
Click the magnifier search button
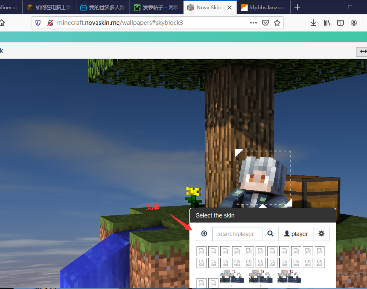coord(270,233)
